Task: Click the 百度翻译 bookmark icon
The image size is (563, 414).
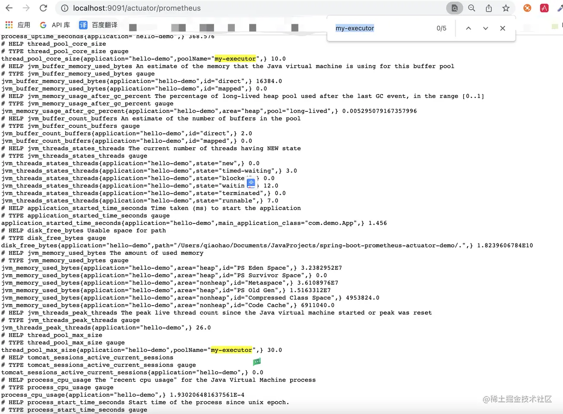Action: 82,25
